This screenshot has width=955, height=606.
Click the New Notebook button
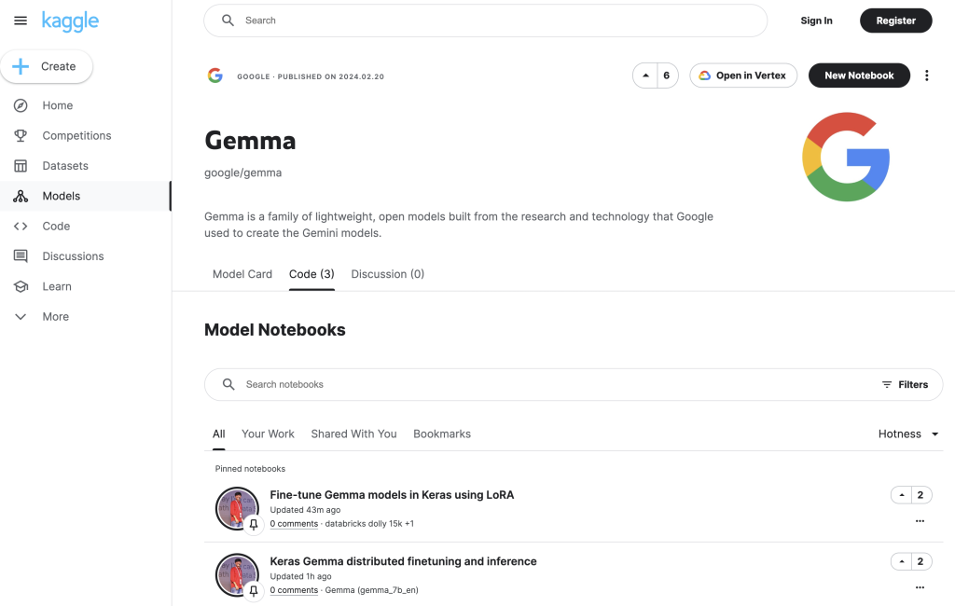pos(859,76)
